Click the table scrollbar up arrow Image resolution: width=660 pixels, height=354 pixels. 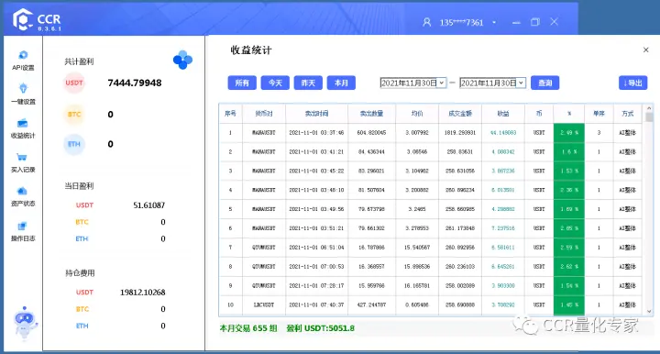pyautogui.click(x=649, y=108)
